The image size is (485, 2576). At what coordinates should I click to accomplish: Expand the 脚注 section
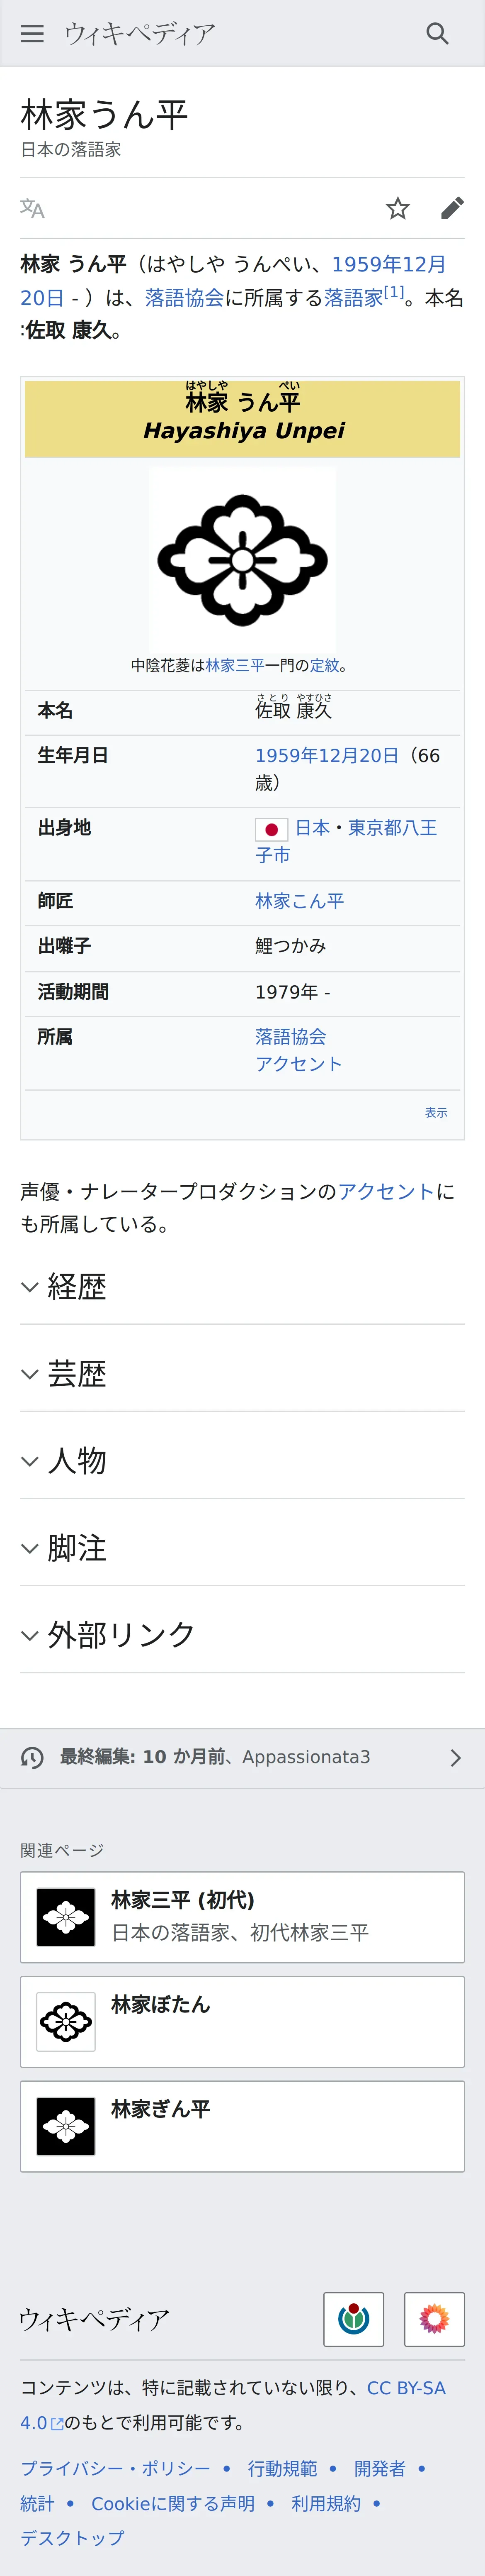click(x=77, y=1547)
